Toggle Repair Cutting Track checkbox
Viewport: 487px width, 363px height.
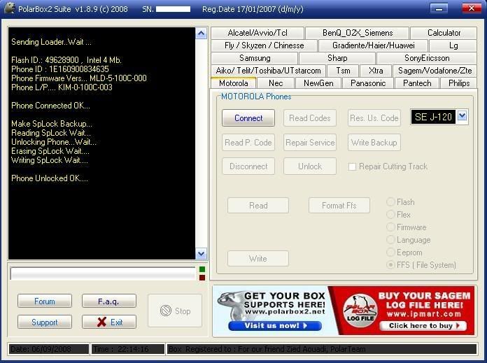[x=352, y=166]
